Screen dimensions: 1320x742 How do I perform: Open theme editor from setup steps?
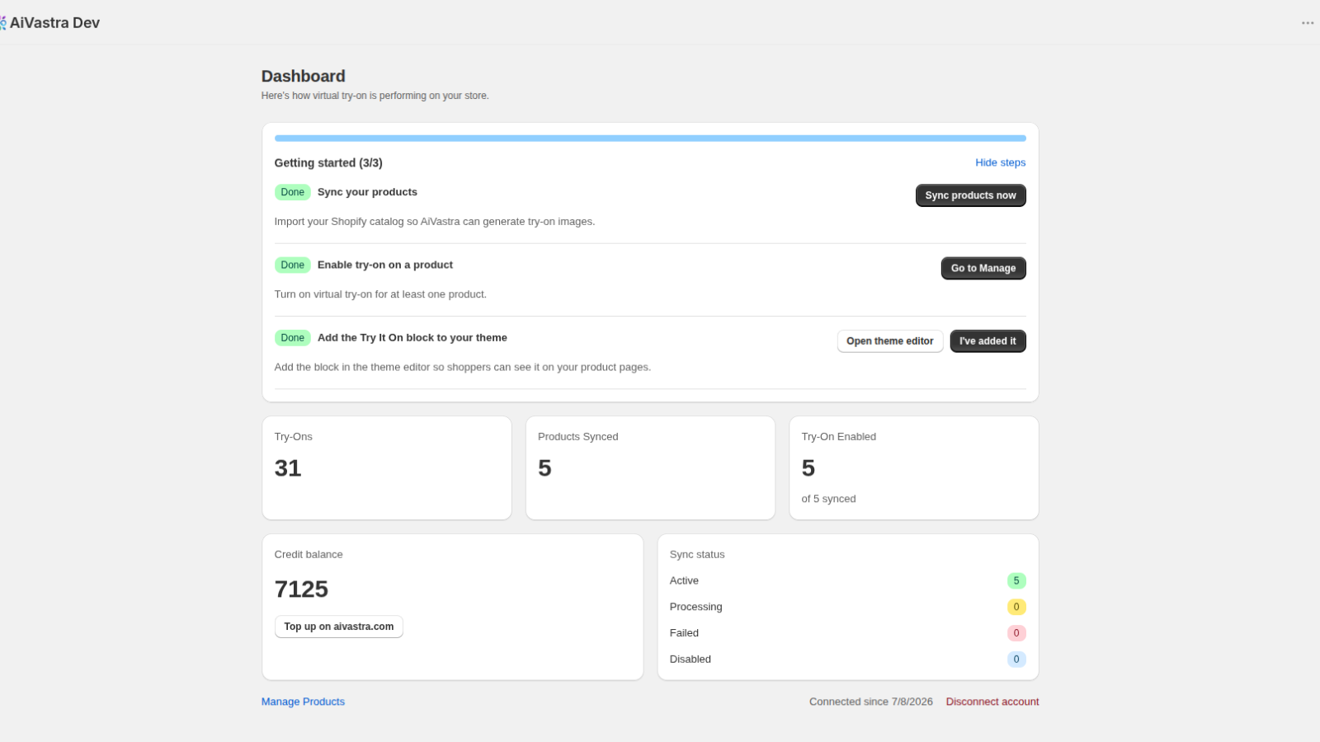pyautogui.click(x=889, y=341)
